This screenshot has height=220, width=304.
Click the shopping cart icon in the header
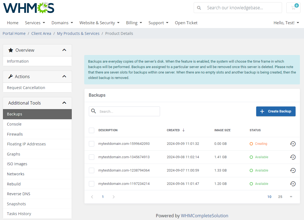click(293, 8)
